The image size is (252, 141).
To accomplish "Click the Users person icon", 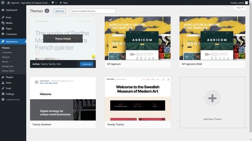I will 3,83.
